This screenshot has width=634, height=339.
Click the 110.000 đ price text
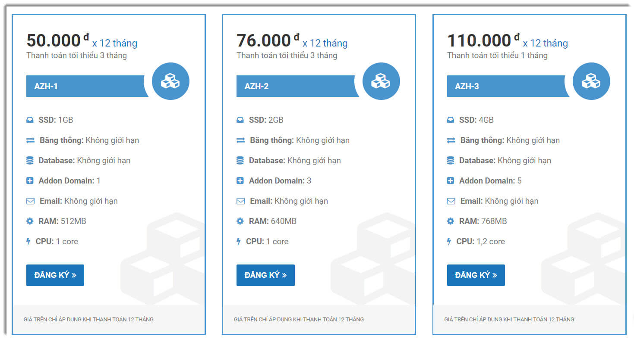tap(479, 40)
